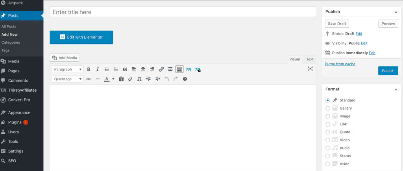403x171 pixels.
Task: Click Edit with Elementor button
Action: 81,37
